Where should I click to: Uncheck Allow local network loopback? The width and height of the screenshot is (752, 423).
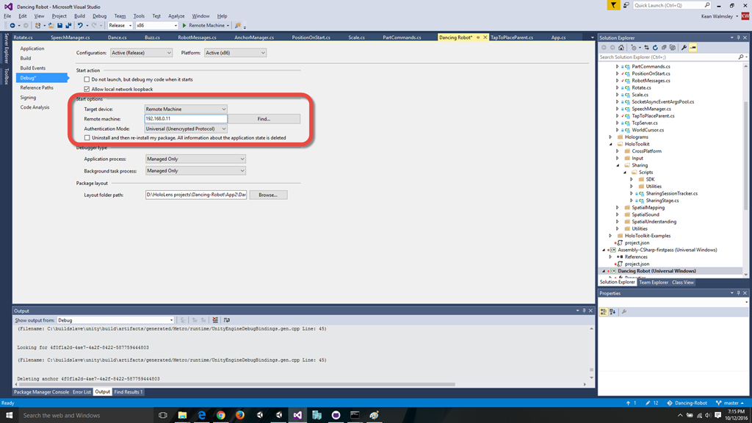(87, 89)
